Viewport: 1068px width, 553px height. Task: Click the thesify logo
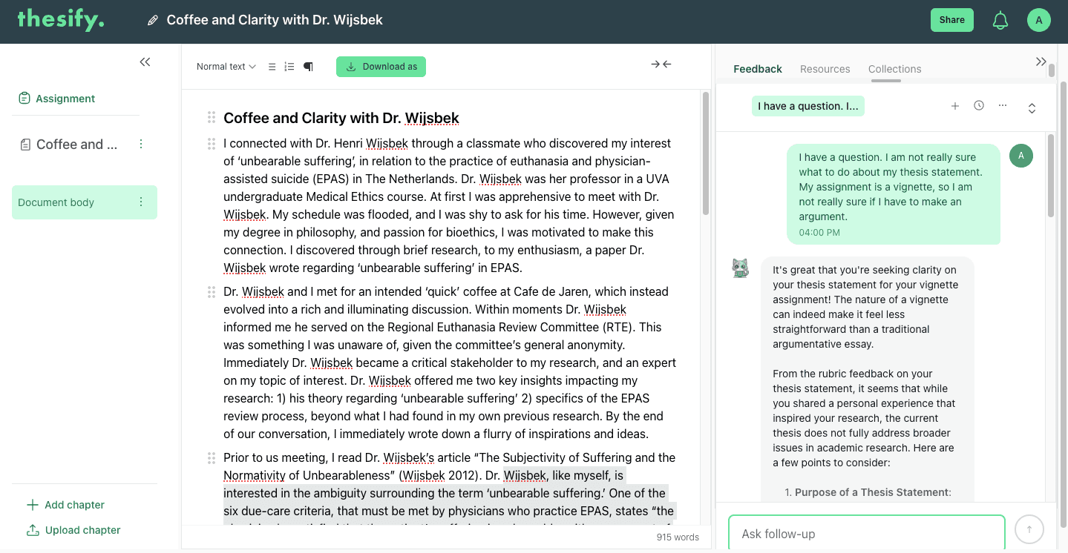(61, 20)
